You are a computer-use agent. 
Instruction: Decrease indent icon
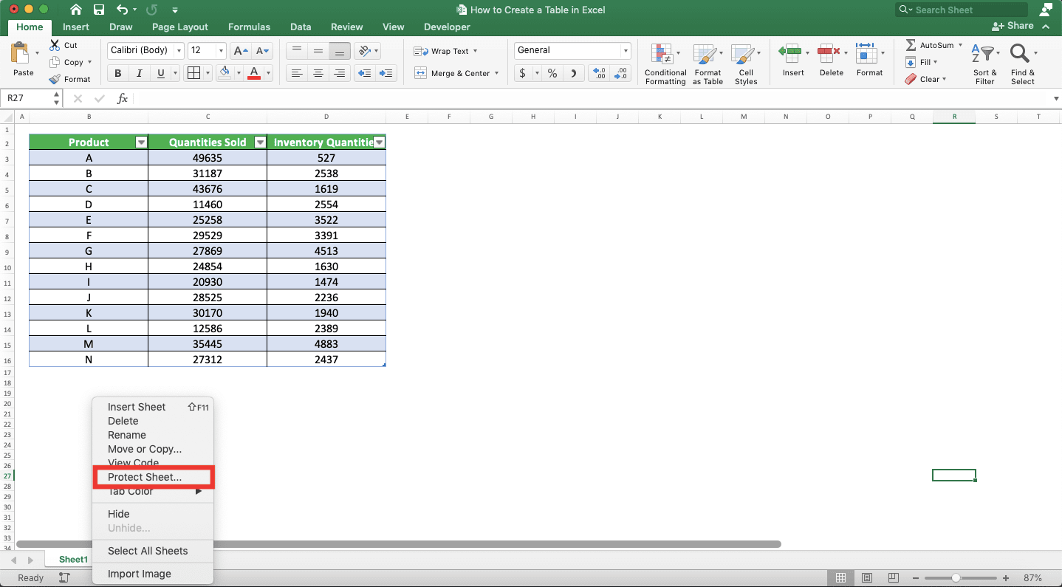[365, 73]
